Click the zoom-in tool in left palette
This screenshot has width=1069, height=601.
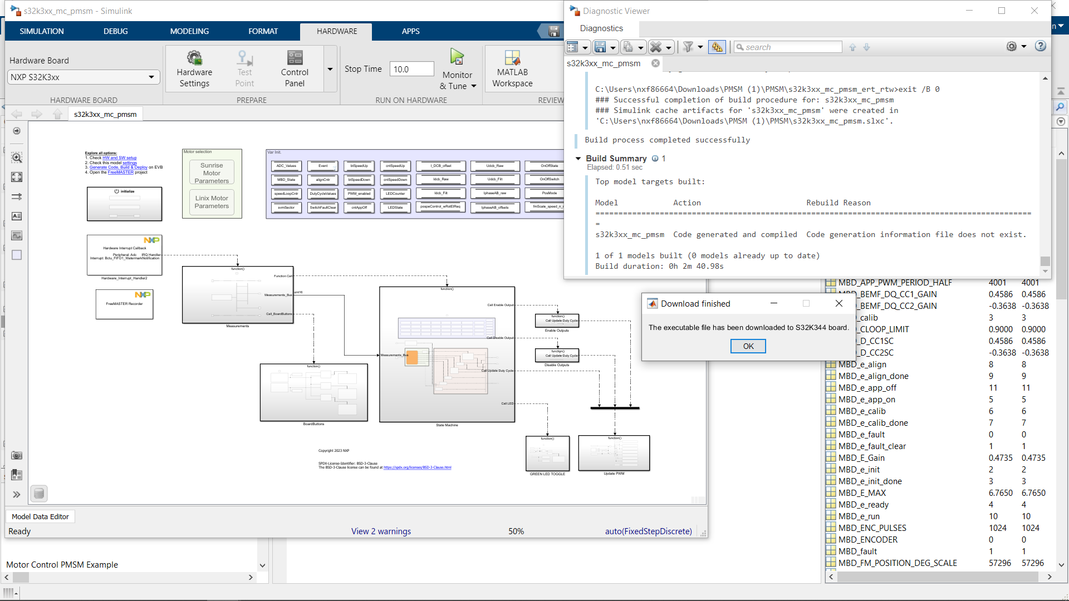(x=17, y=158)
